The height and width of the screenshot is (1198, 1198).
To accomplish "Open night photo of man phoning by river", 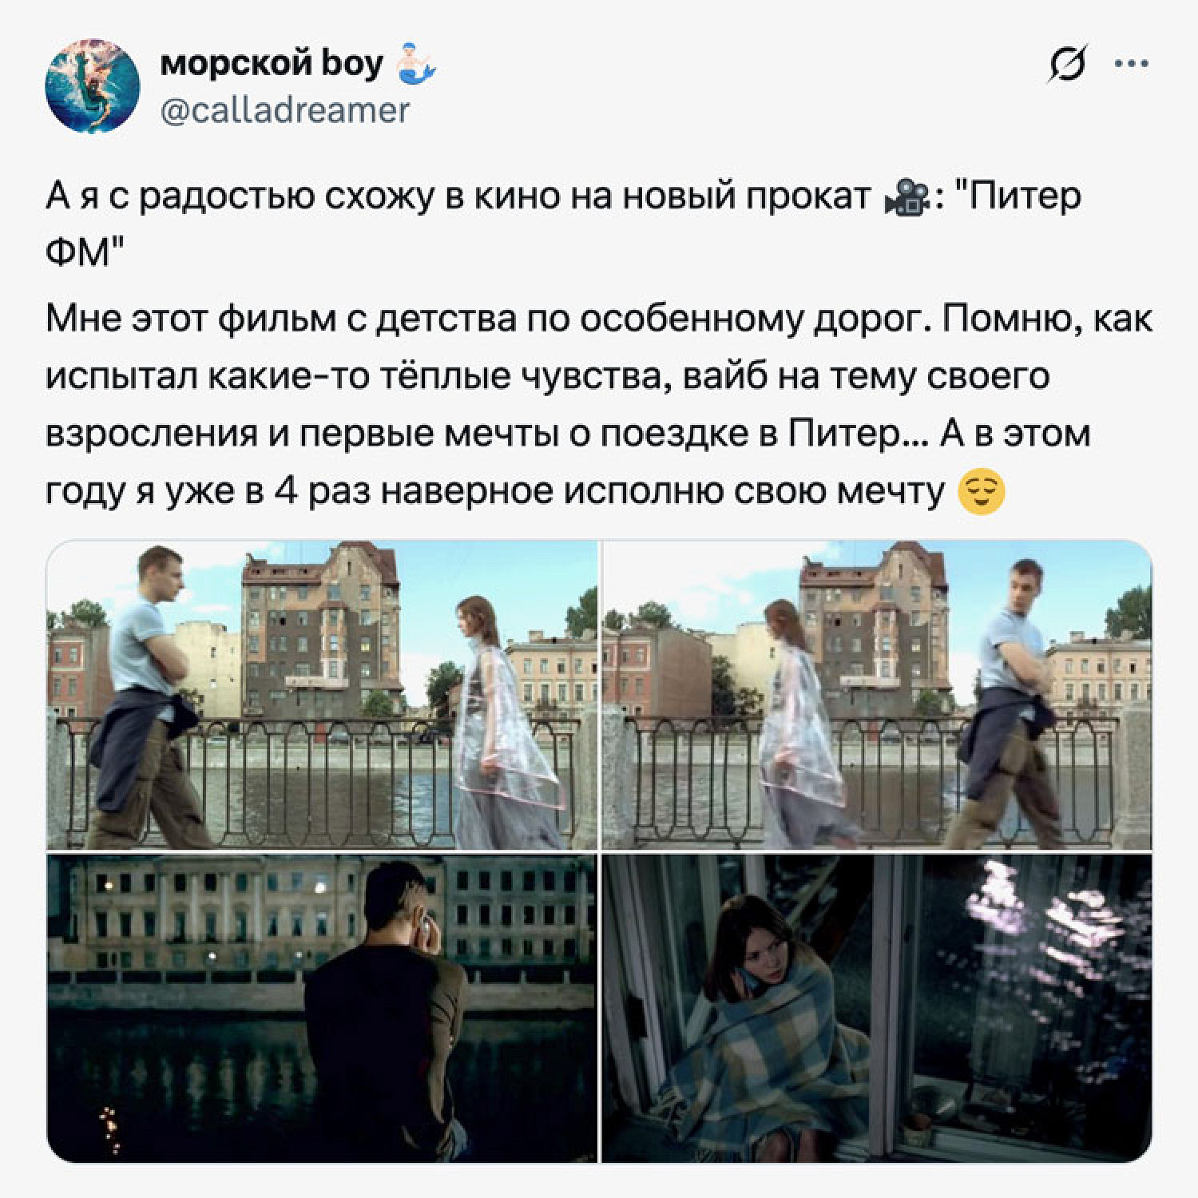I will click(x=322, y=1008).
